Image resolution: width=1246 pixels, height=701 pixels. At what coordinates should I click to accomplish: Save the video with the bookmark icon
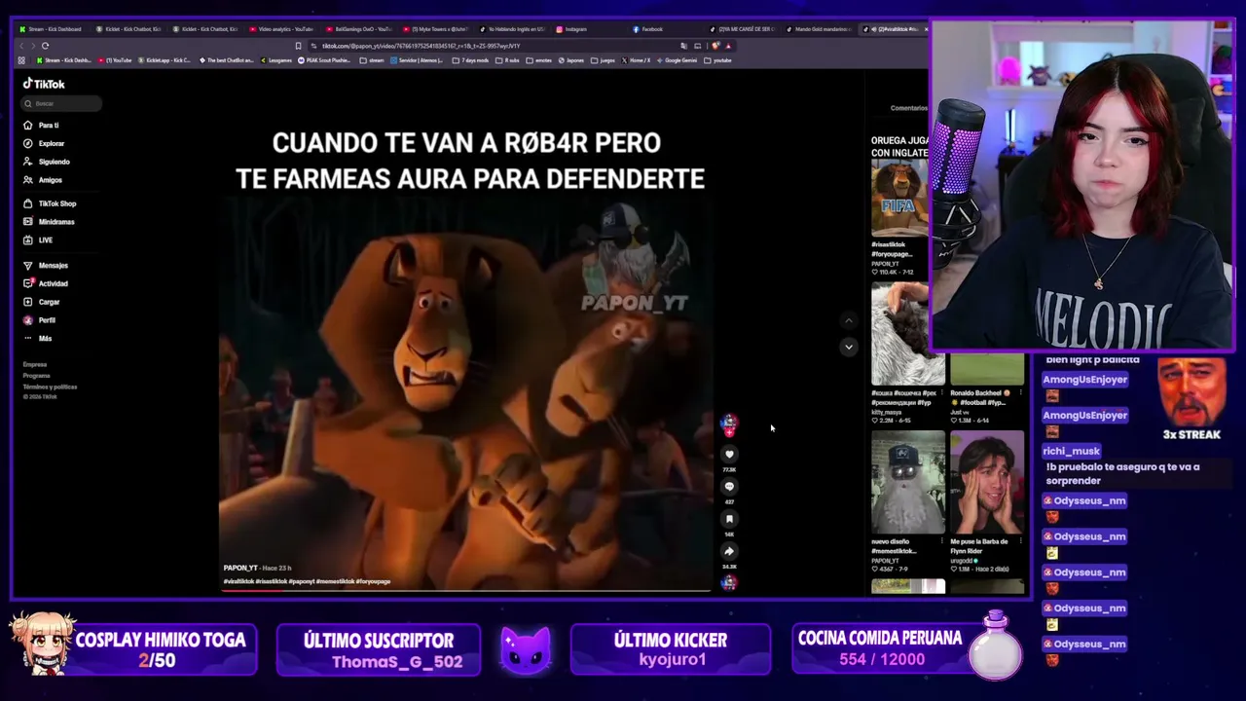coord(729,519)
